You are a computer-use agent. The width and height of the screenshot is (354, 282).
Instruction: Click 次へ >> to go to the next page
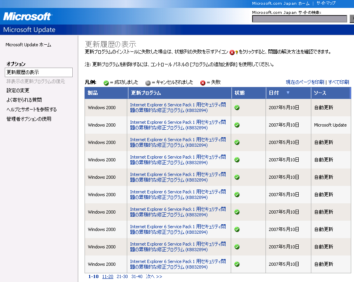(x=154, y=276)
